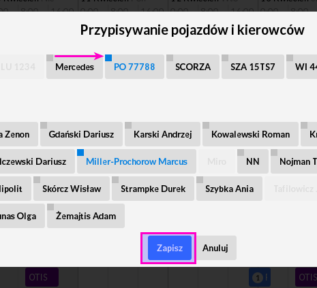317x288 pixels.
Task: Click blue checkbox marker on Miller-Prochorow Marcus
Action: pos(80,153)
